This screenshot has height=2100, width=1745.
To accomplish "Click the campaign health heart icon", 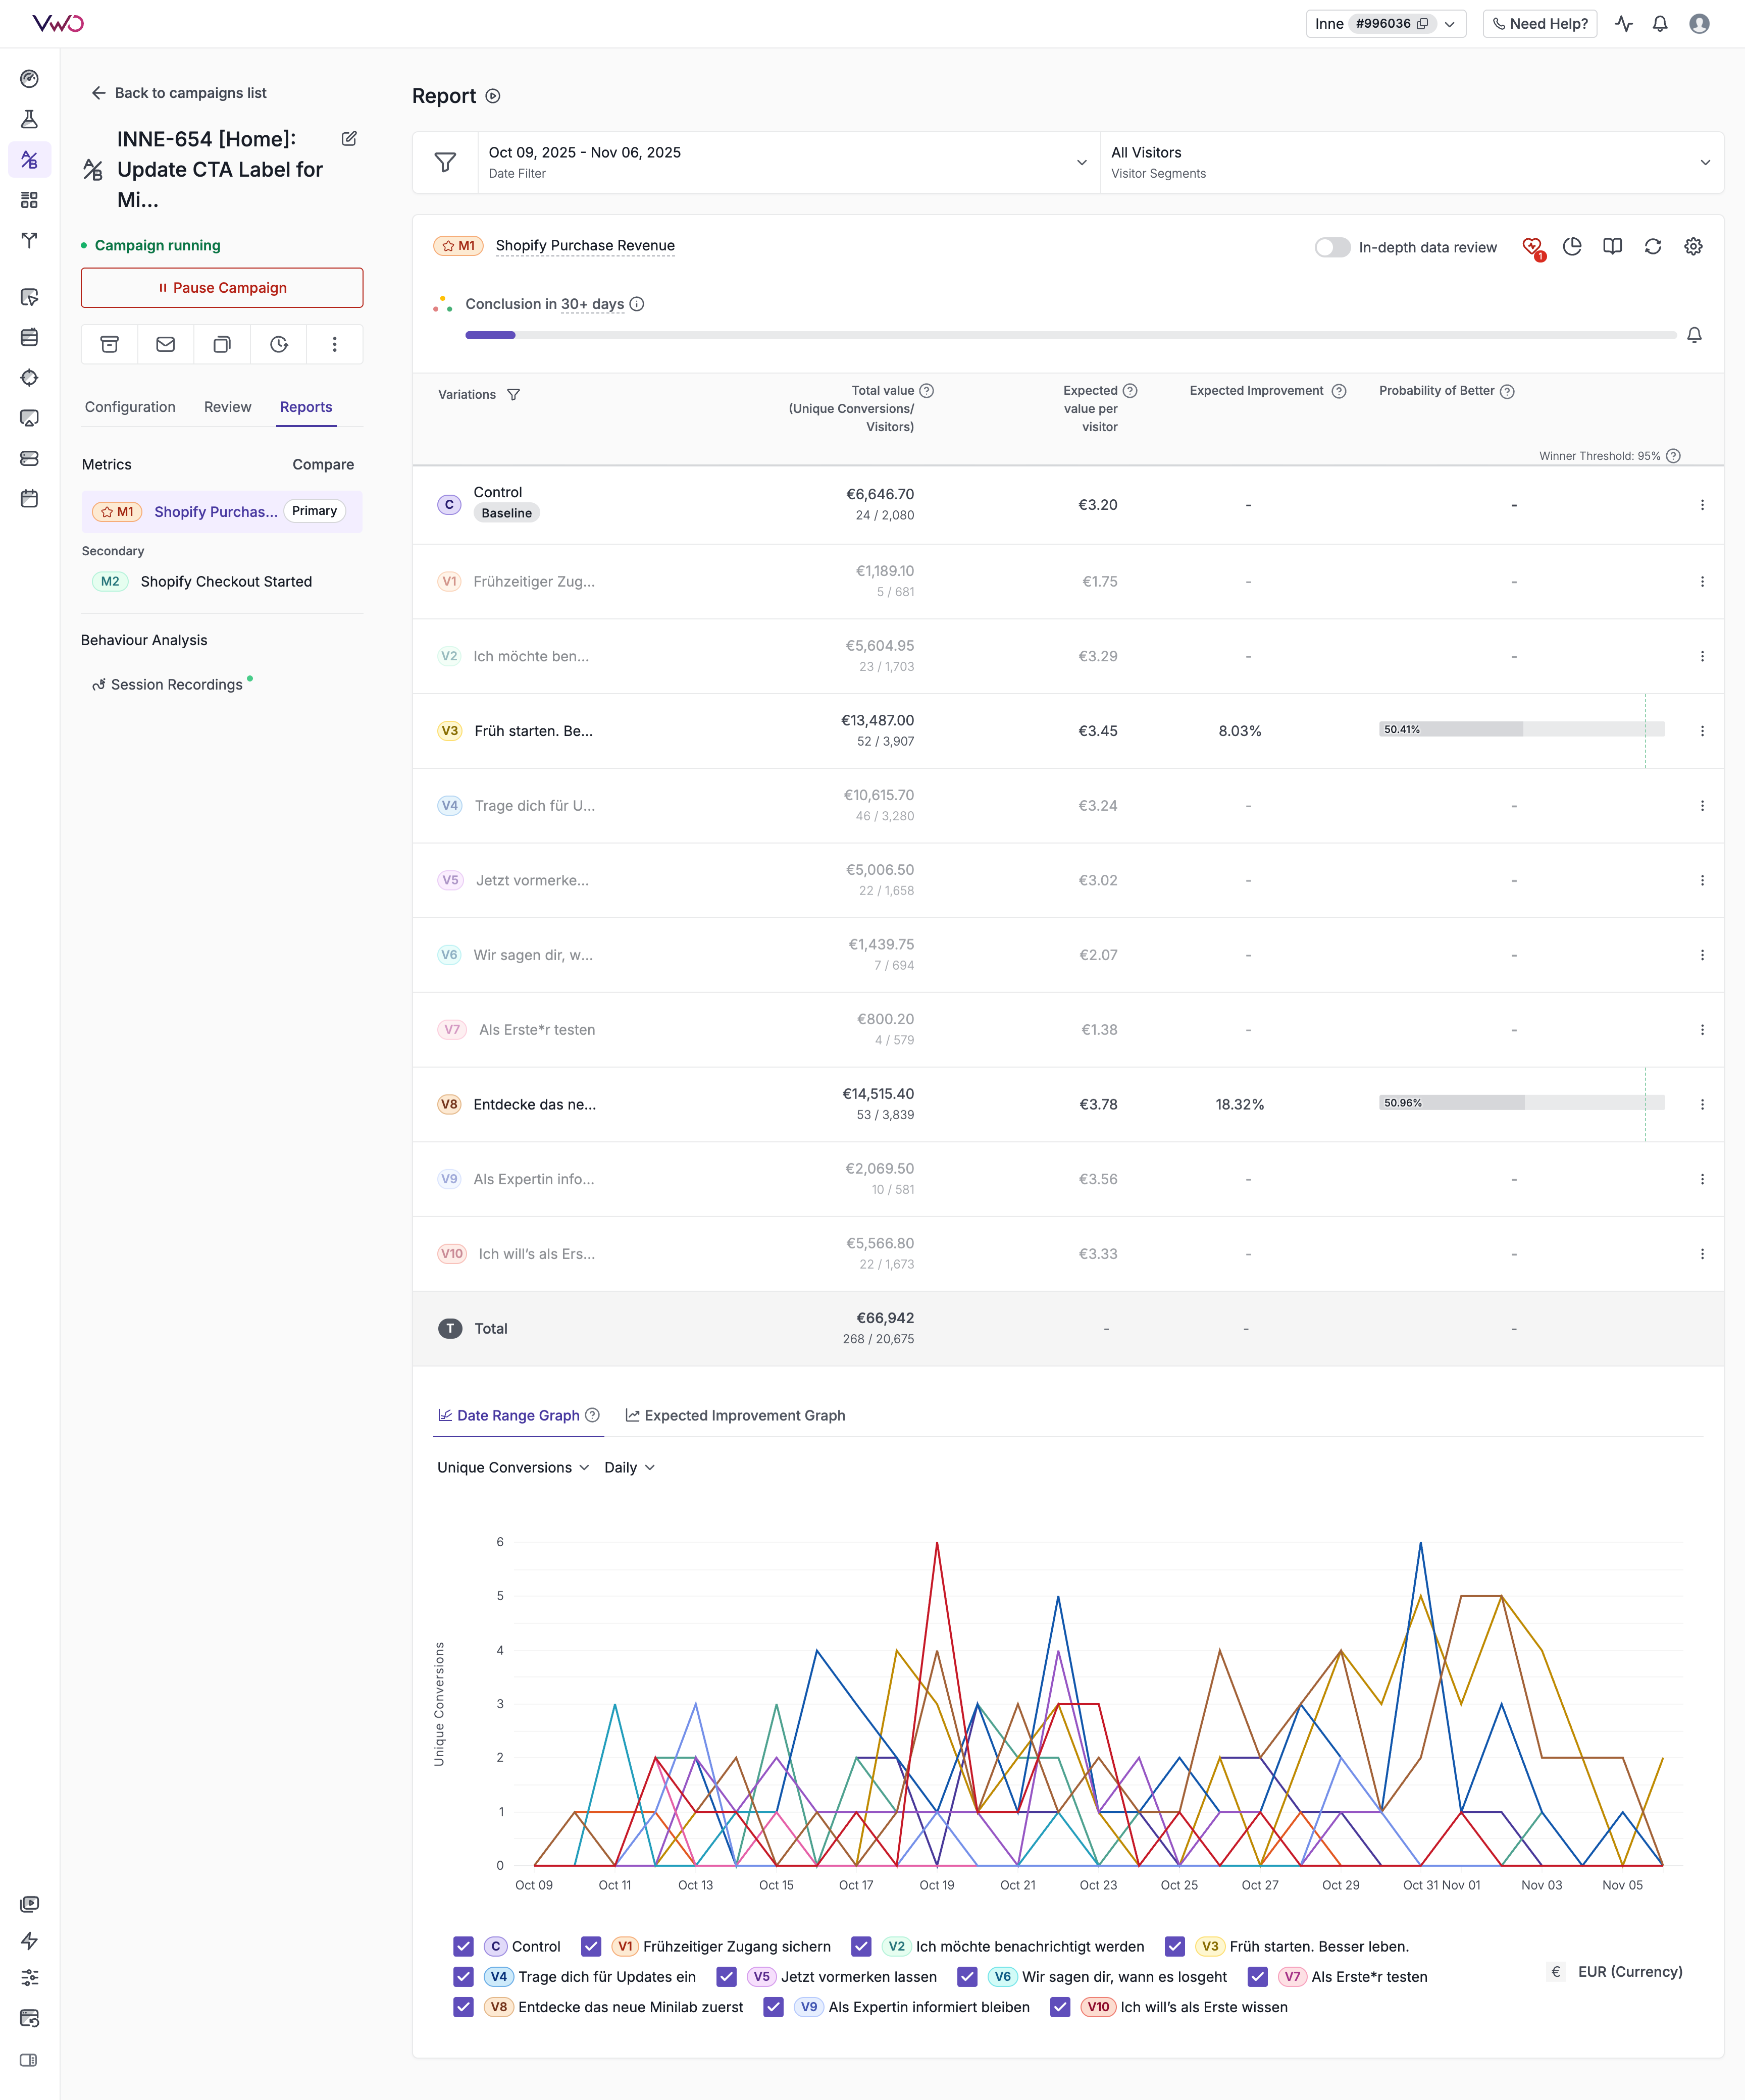I will (x=1531, y=246).
